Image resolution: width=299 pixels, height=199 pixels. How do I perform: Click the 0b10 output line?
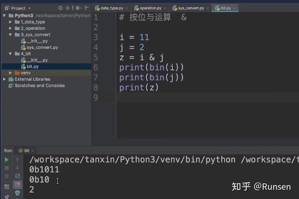39,180
